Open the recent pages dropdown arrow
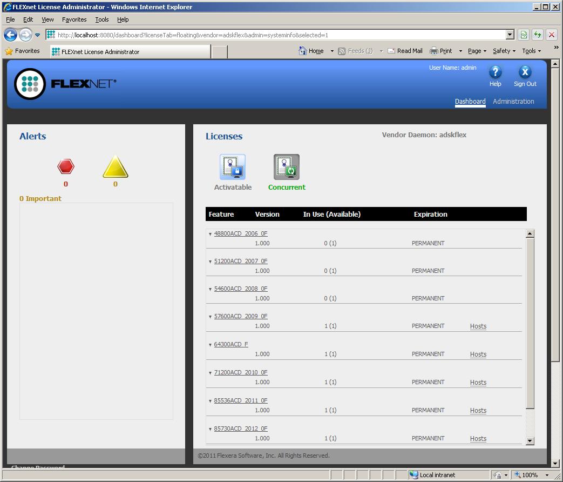 (37, 35)
